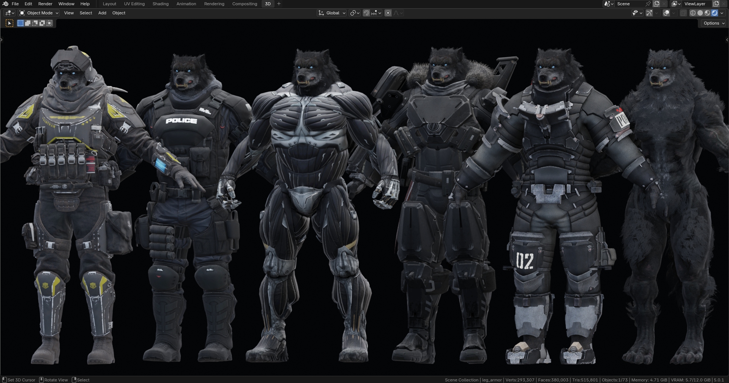This screenshot has width=729, height=383.
Task: Pin the Scene with pin icon
Action: point(648,4)
